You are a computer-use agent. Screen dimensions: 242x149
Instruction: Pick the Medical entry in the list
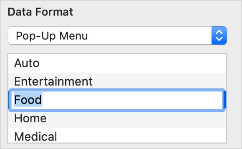coord(35,136)
